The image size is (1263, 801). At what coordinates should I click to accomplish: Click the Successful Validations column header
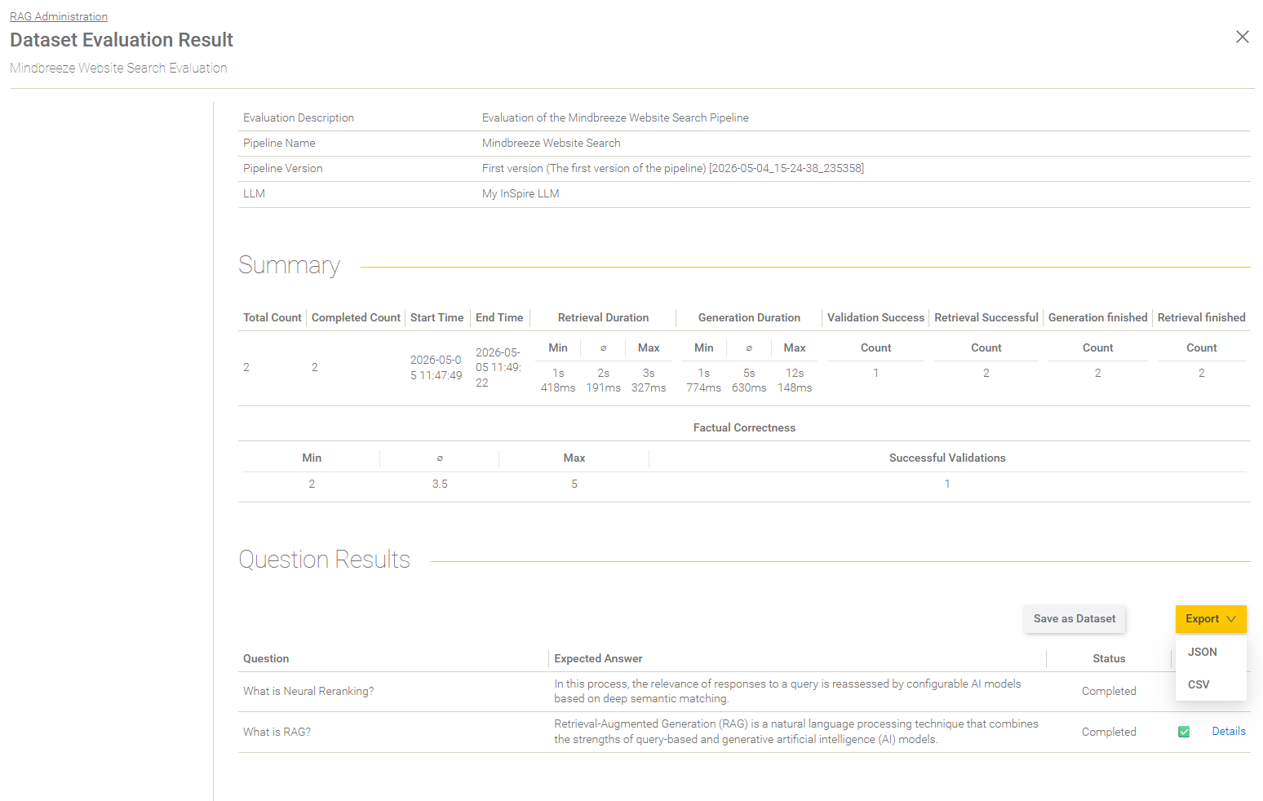pos(947,458)
